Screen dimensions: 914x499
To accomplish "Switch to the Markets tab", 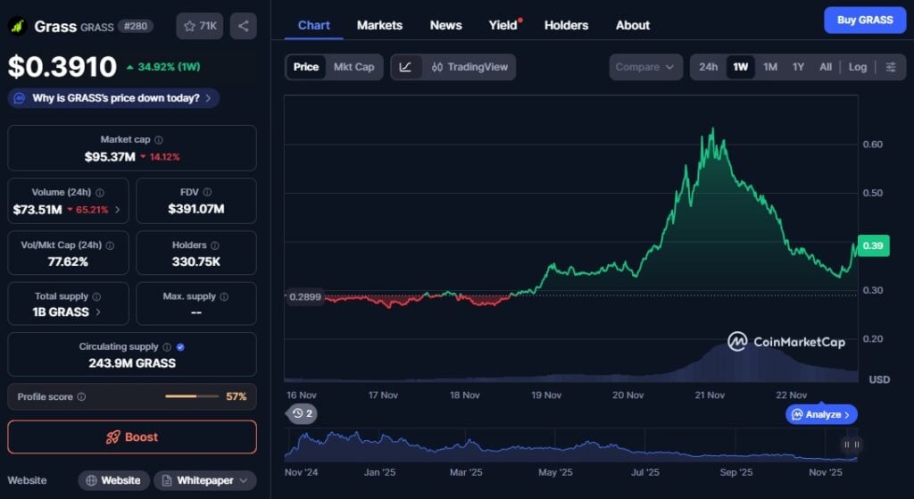I will click(379, 25).
